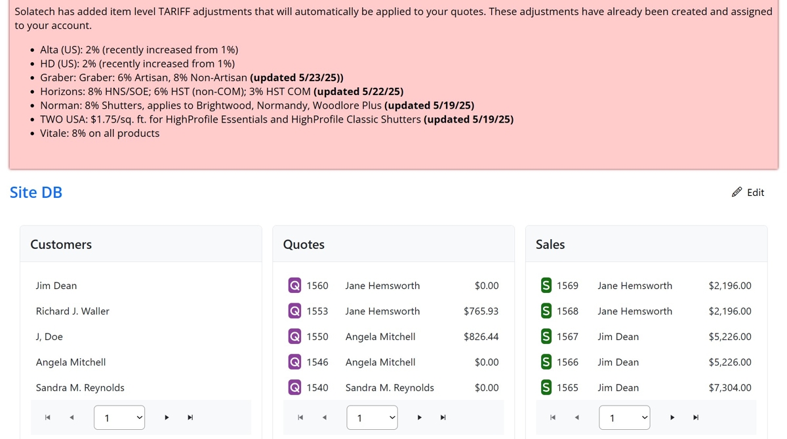This screenshot has height=439, width=787.
Task: Select sale number 1566
Action: click(x=567, y=362)
